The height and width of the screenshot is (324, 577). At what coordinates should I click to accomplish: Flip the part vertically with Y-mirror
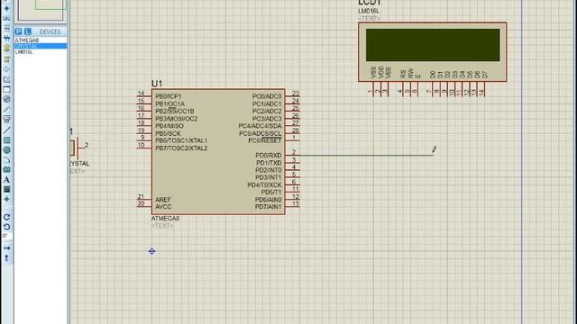[x=6, y=258]
